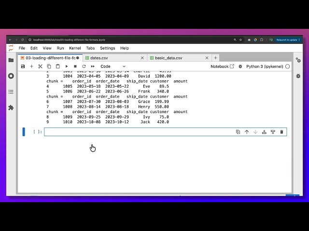Open the File Browser sidebar folder icon

tap(11, 60)
